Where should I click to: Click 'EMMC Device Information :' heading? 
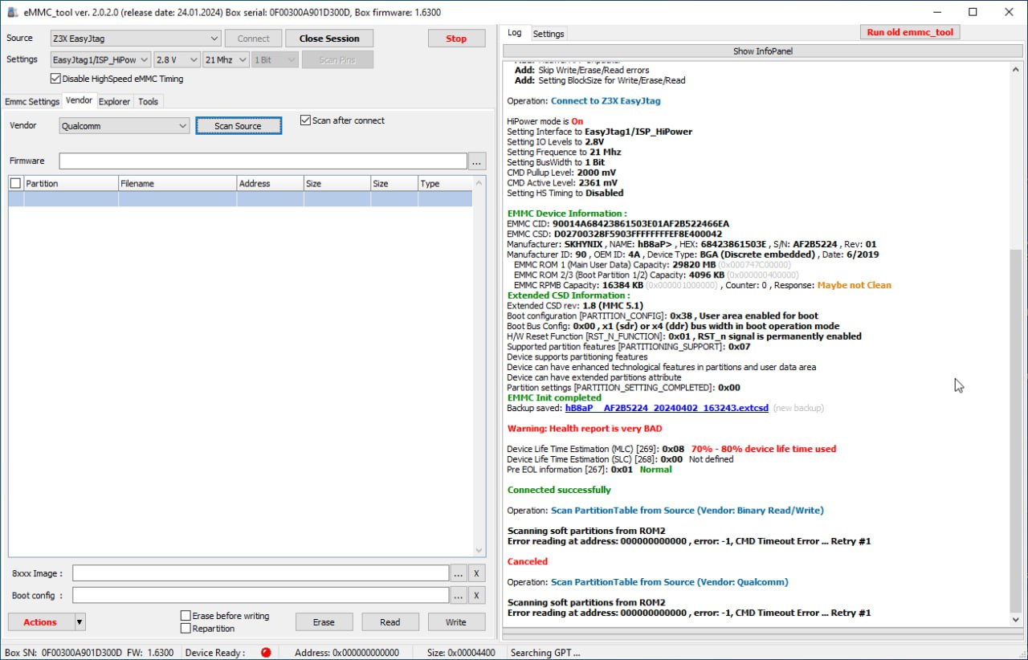pos(567,214)
